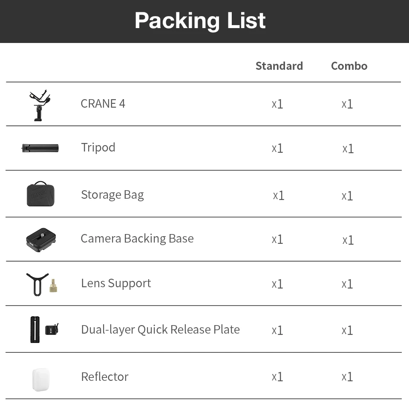Image resolution: width=409 pixels, height=400 pixels.
Task: Click the Standard quantity for Tripod
Action: click(277, 148)
